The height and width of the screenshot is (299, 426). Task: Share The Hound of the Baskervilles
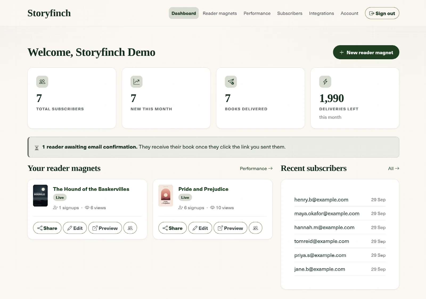(47, 228)
